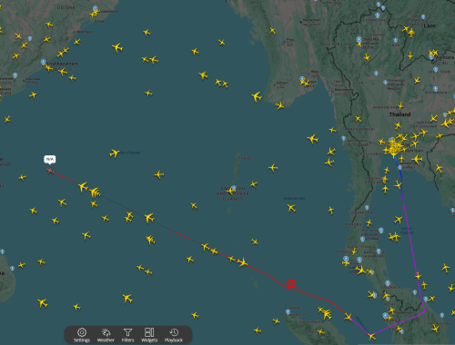The image size is (455, 345).
Task: Open the Settings gear in bottom toolbar
Action: point(82,335)
